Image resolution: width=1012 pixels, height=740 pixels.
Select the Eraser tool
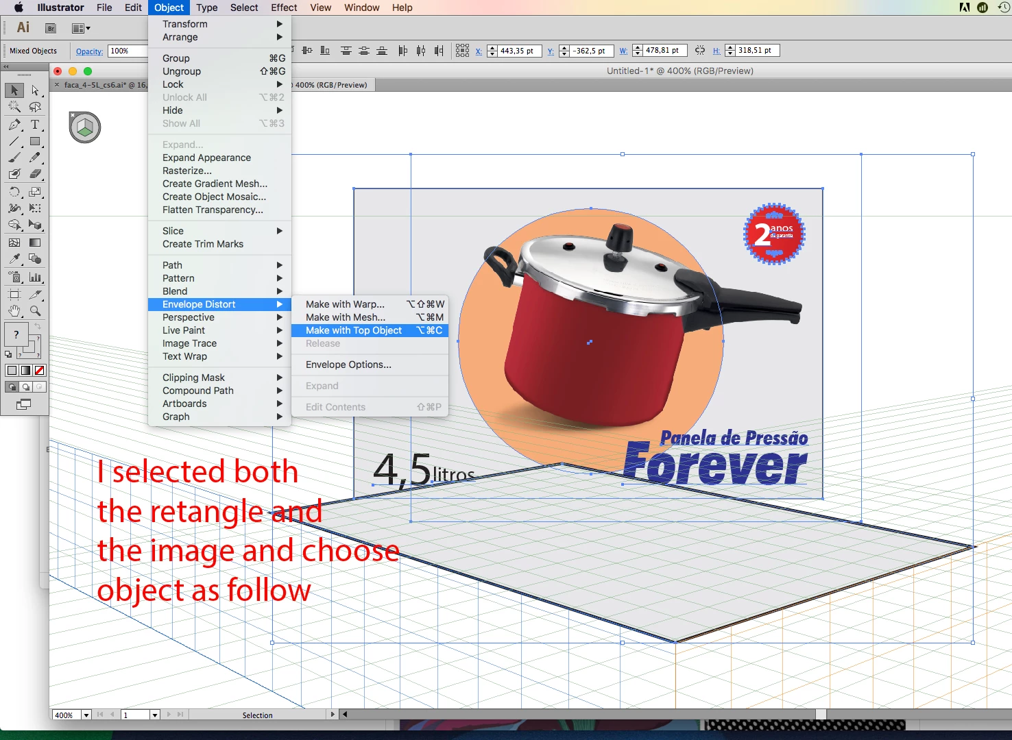[x=35, y=174]
